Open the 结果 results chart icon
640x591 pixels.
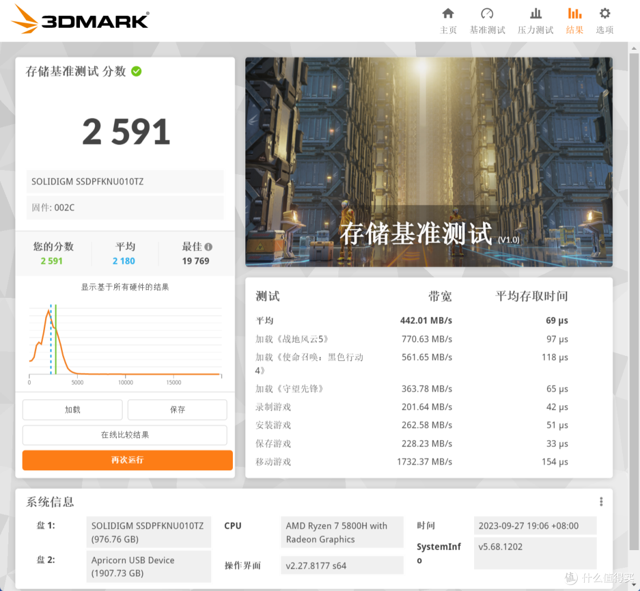pos(574,14)
